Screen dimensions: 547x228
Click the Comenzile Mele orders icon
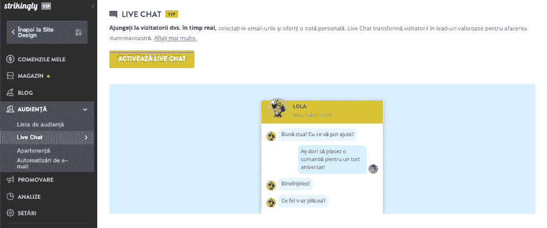coord(10,59)
